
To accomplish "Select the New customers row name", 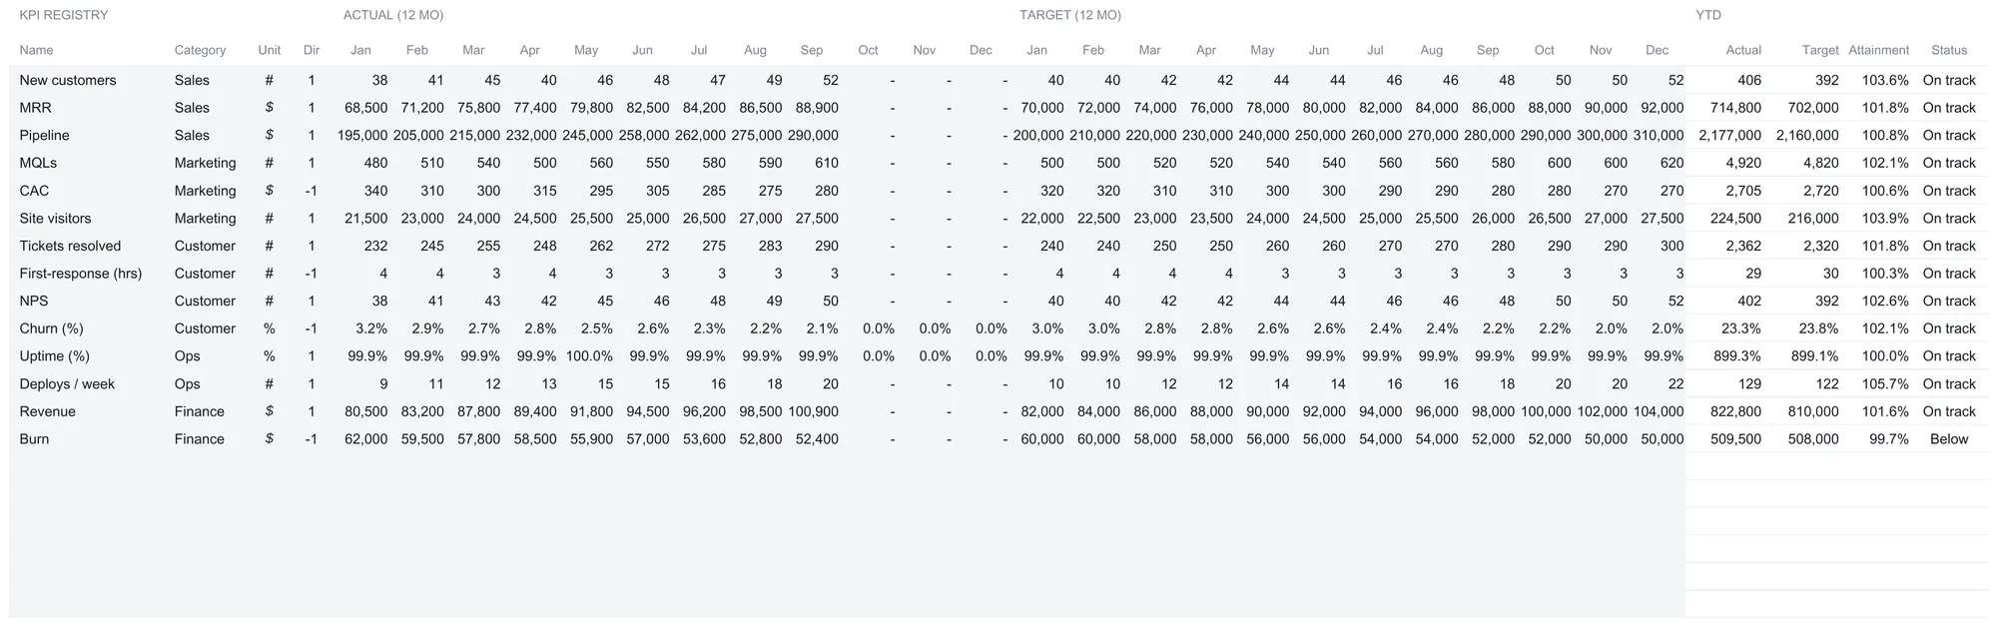I will point(68,80).
